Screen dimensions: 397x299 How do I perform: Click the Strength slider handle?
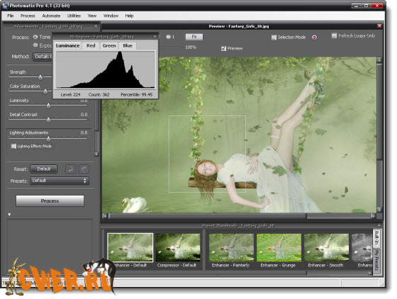point(40,77)
